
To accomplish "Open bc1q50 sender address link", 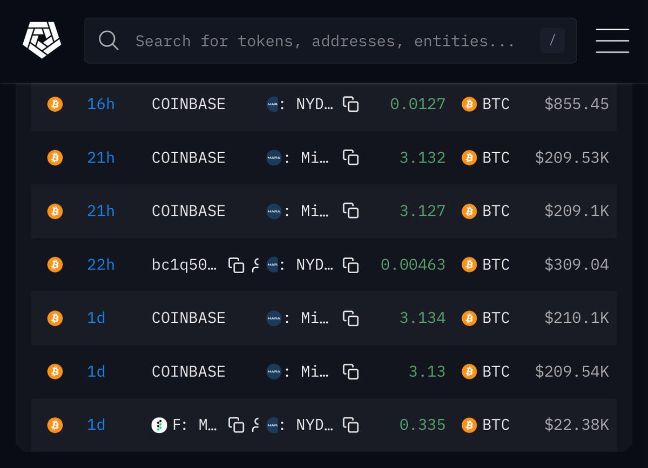I will pyautogui.click(x=185, y=264).
